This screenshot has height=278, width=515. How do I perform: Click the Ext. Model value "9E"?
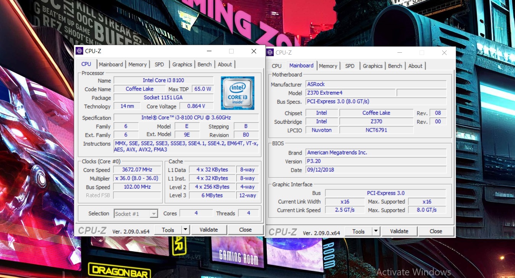click(187, 135)
